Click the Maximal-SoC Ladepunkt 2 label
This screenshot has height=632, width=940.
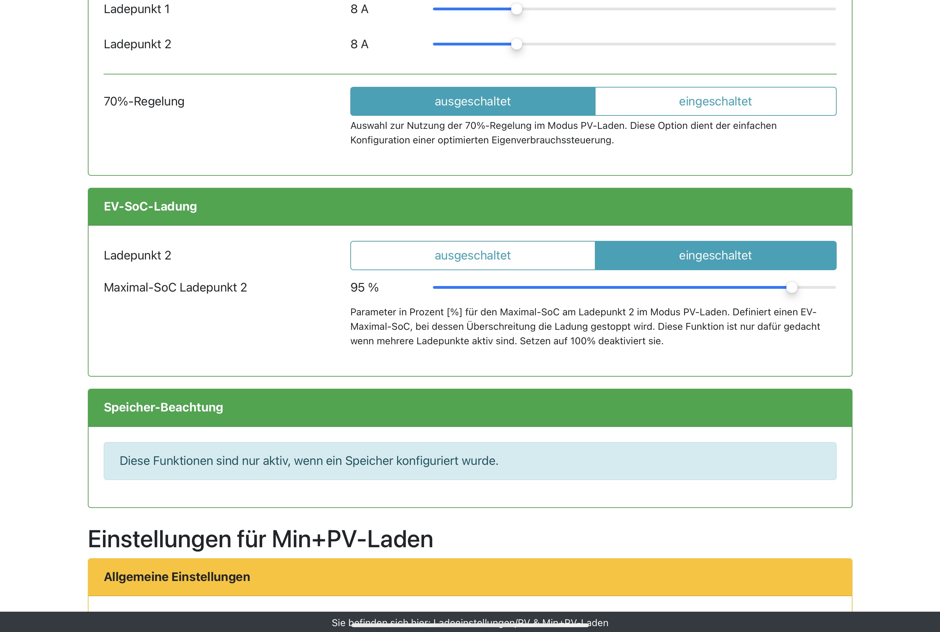coord(175,287)
